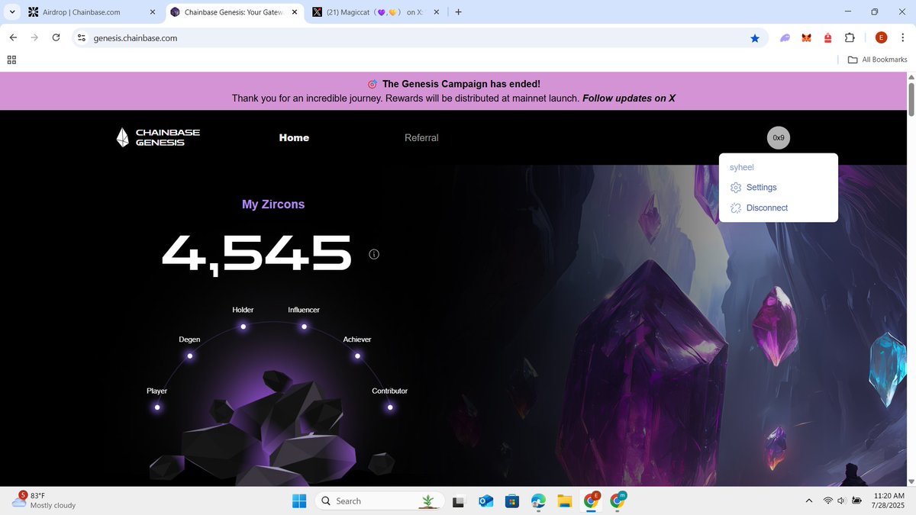Open the Referral nav item
This screenshot has width=916, height=515.
[421, 138]
